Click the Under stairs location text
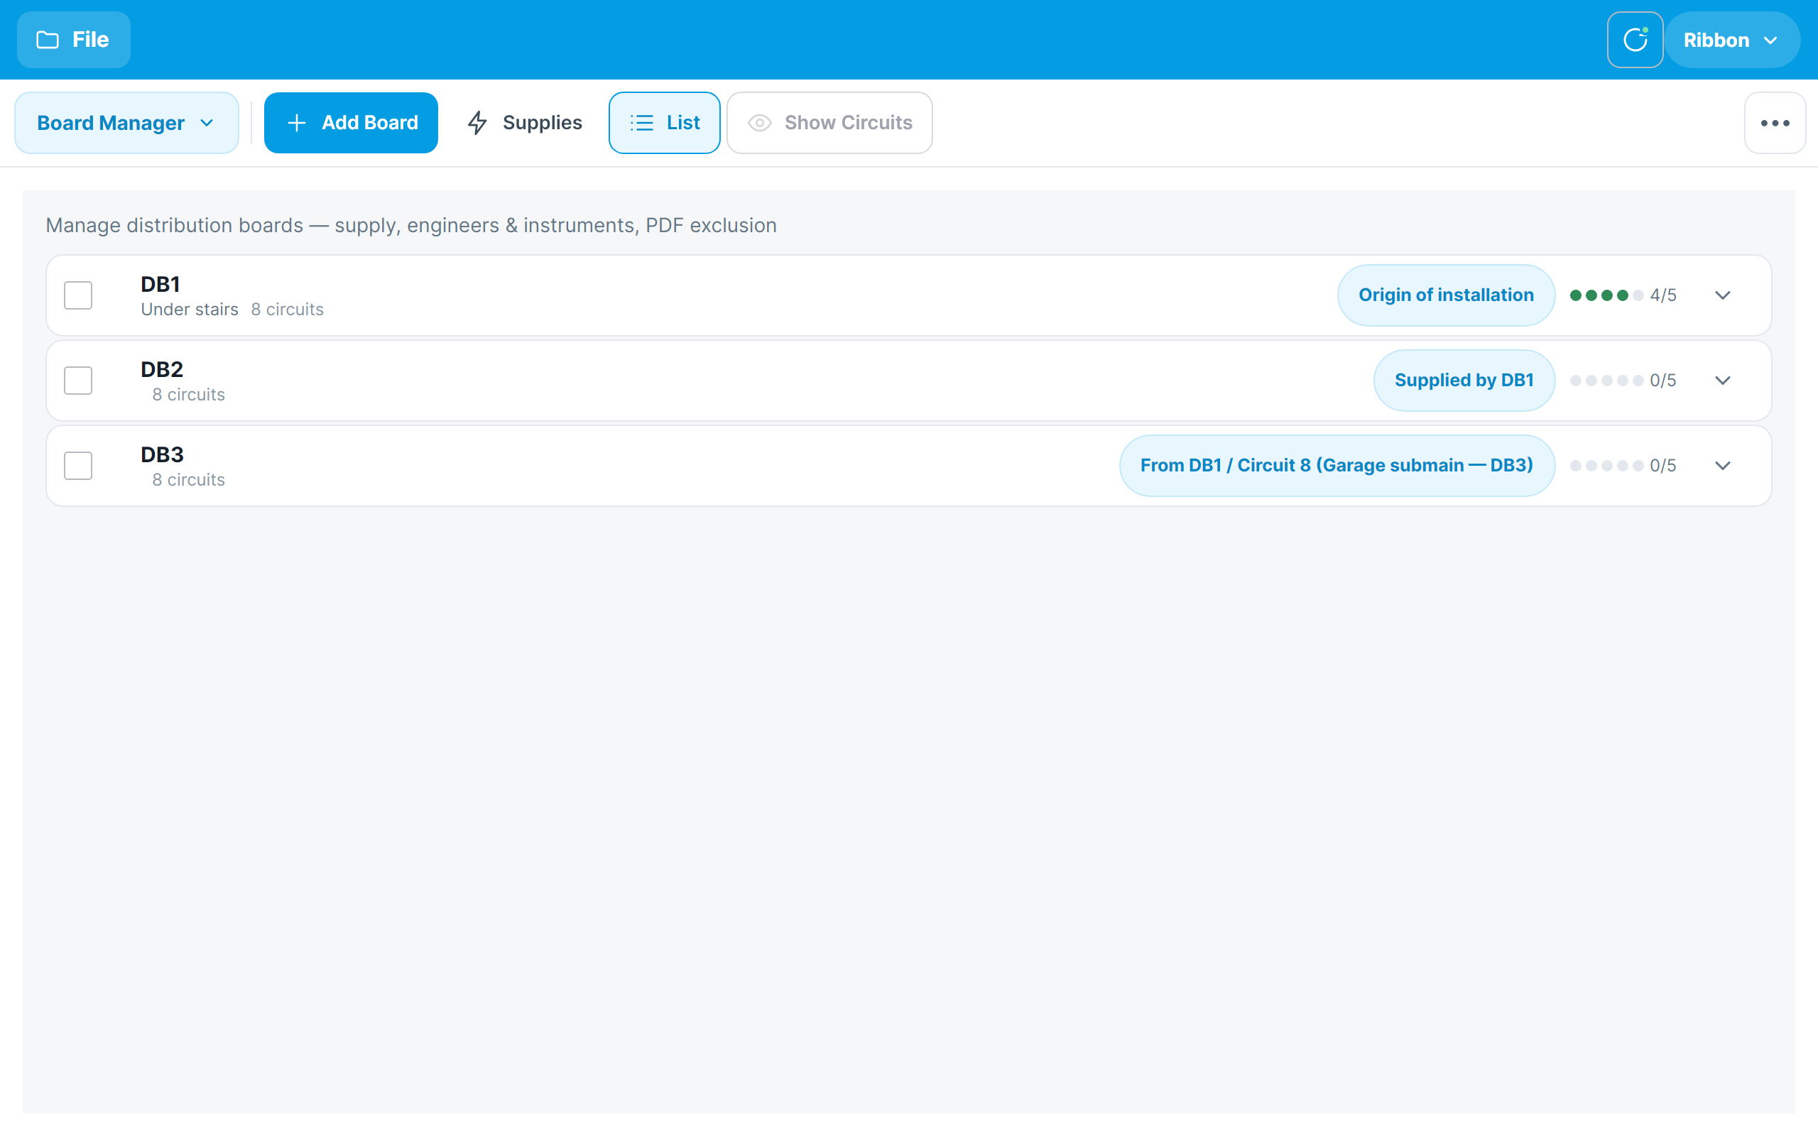Image resolution: width=1818 pixels, height=1136 pixels. [190, 310]
